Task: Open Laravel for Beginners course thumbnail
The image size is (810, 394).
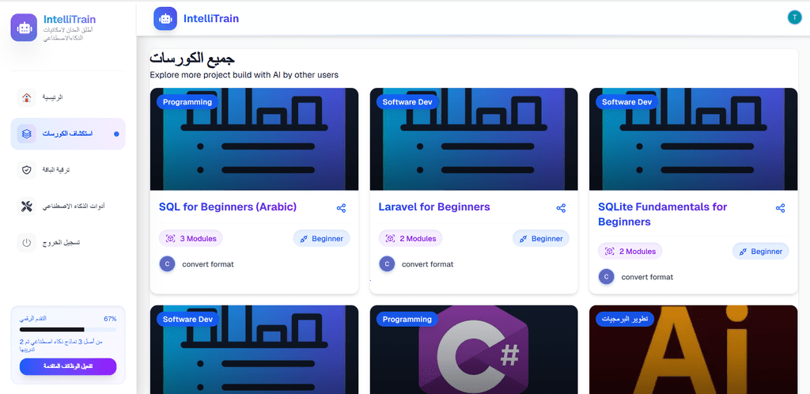Action: 474,139
